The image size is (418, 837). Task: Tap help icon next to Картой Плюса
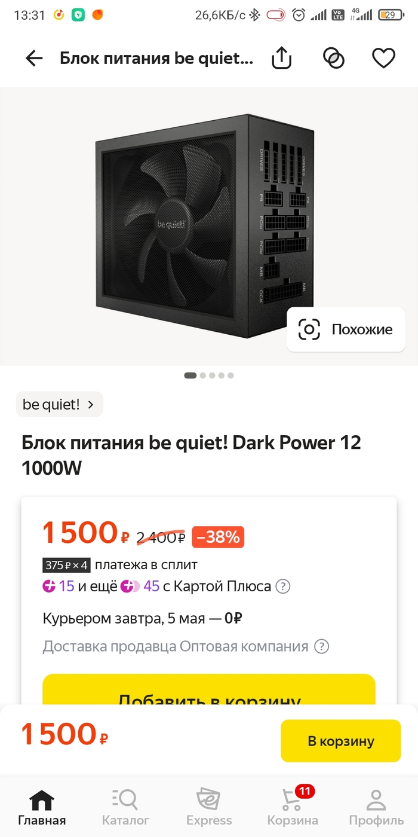[283, 586]
